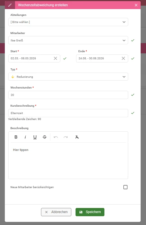Click the pencil edit icon in header
146x225 pixels.
point(10,5)
